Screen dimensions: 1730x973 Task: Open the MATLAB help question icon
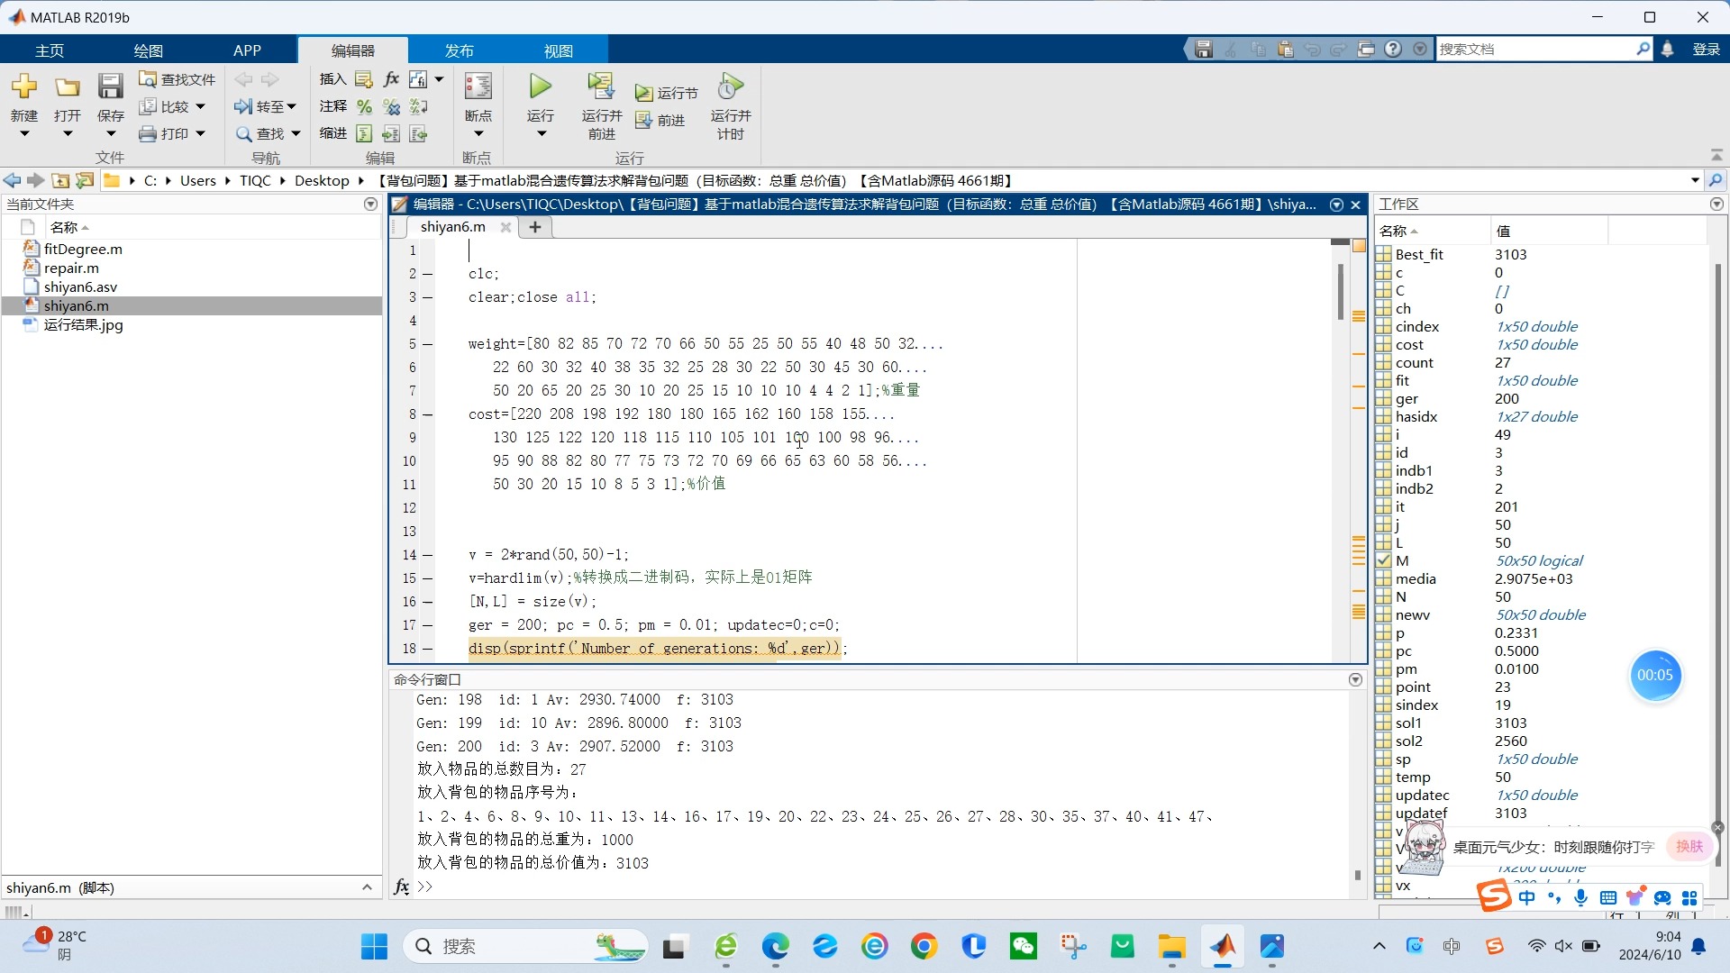click(1393, 50)
